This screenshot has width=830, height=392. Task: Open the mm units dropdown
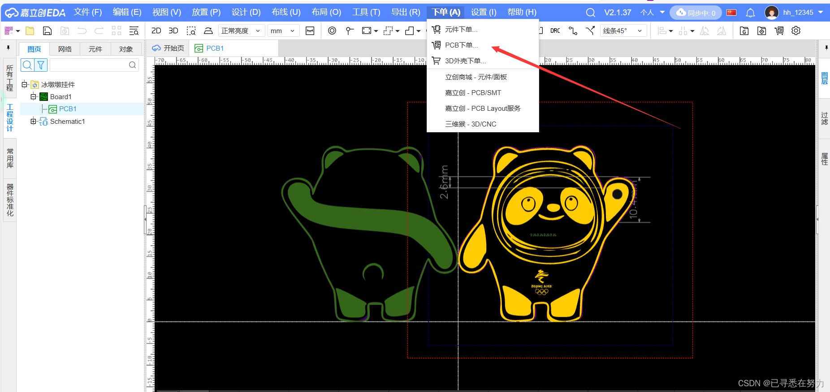[x=283, y=30]
